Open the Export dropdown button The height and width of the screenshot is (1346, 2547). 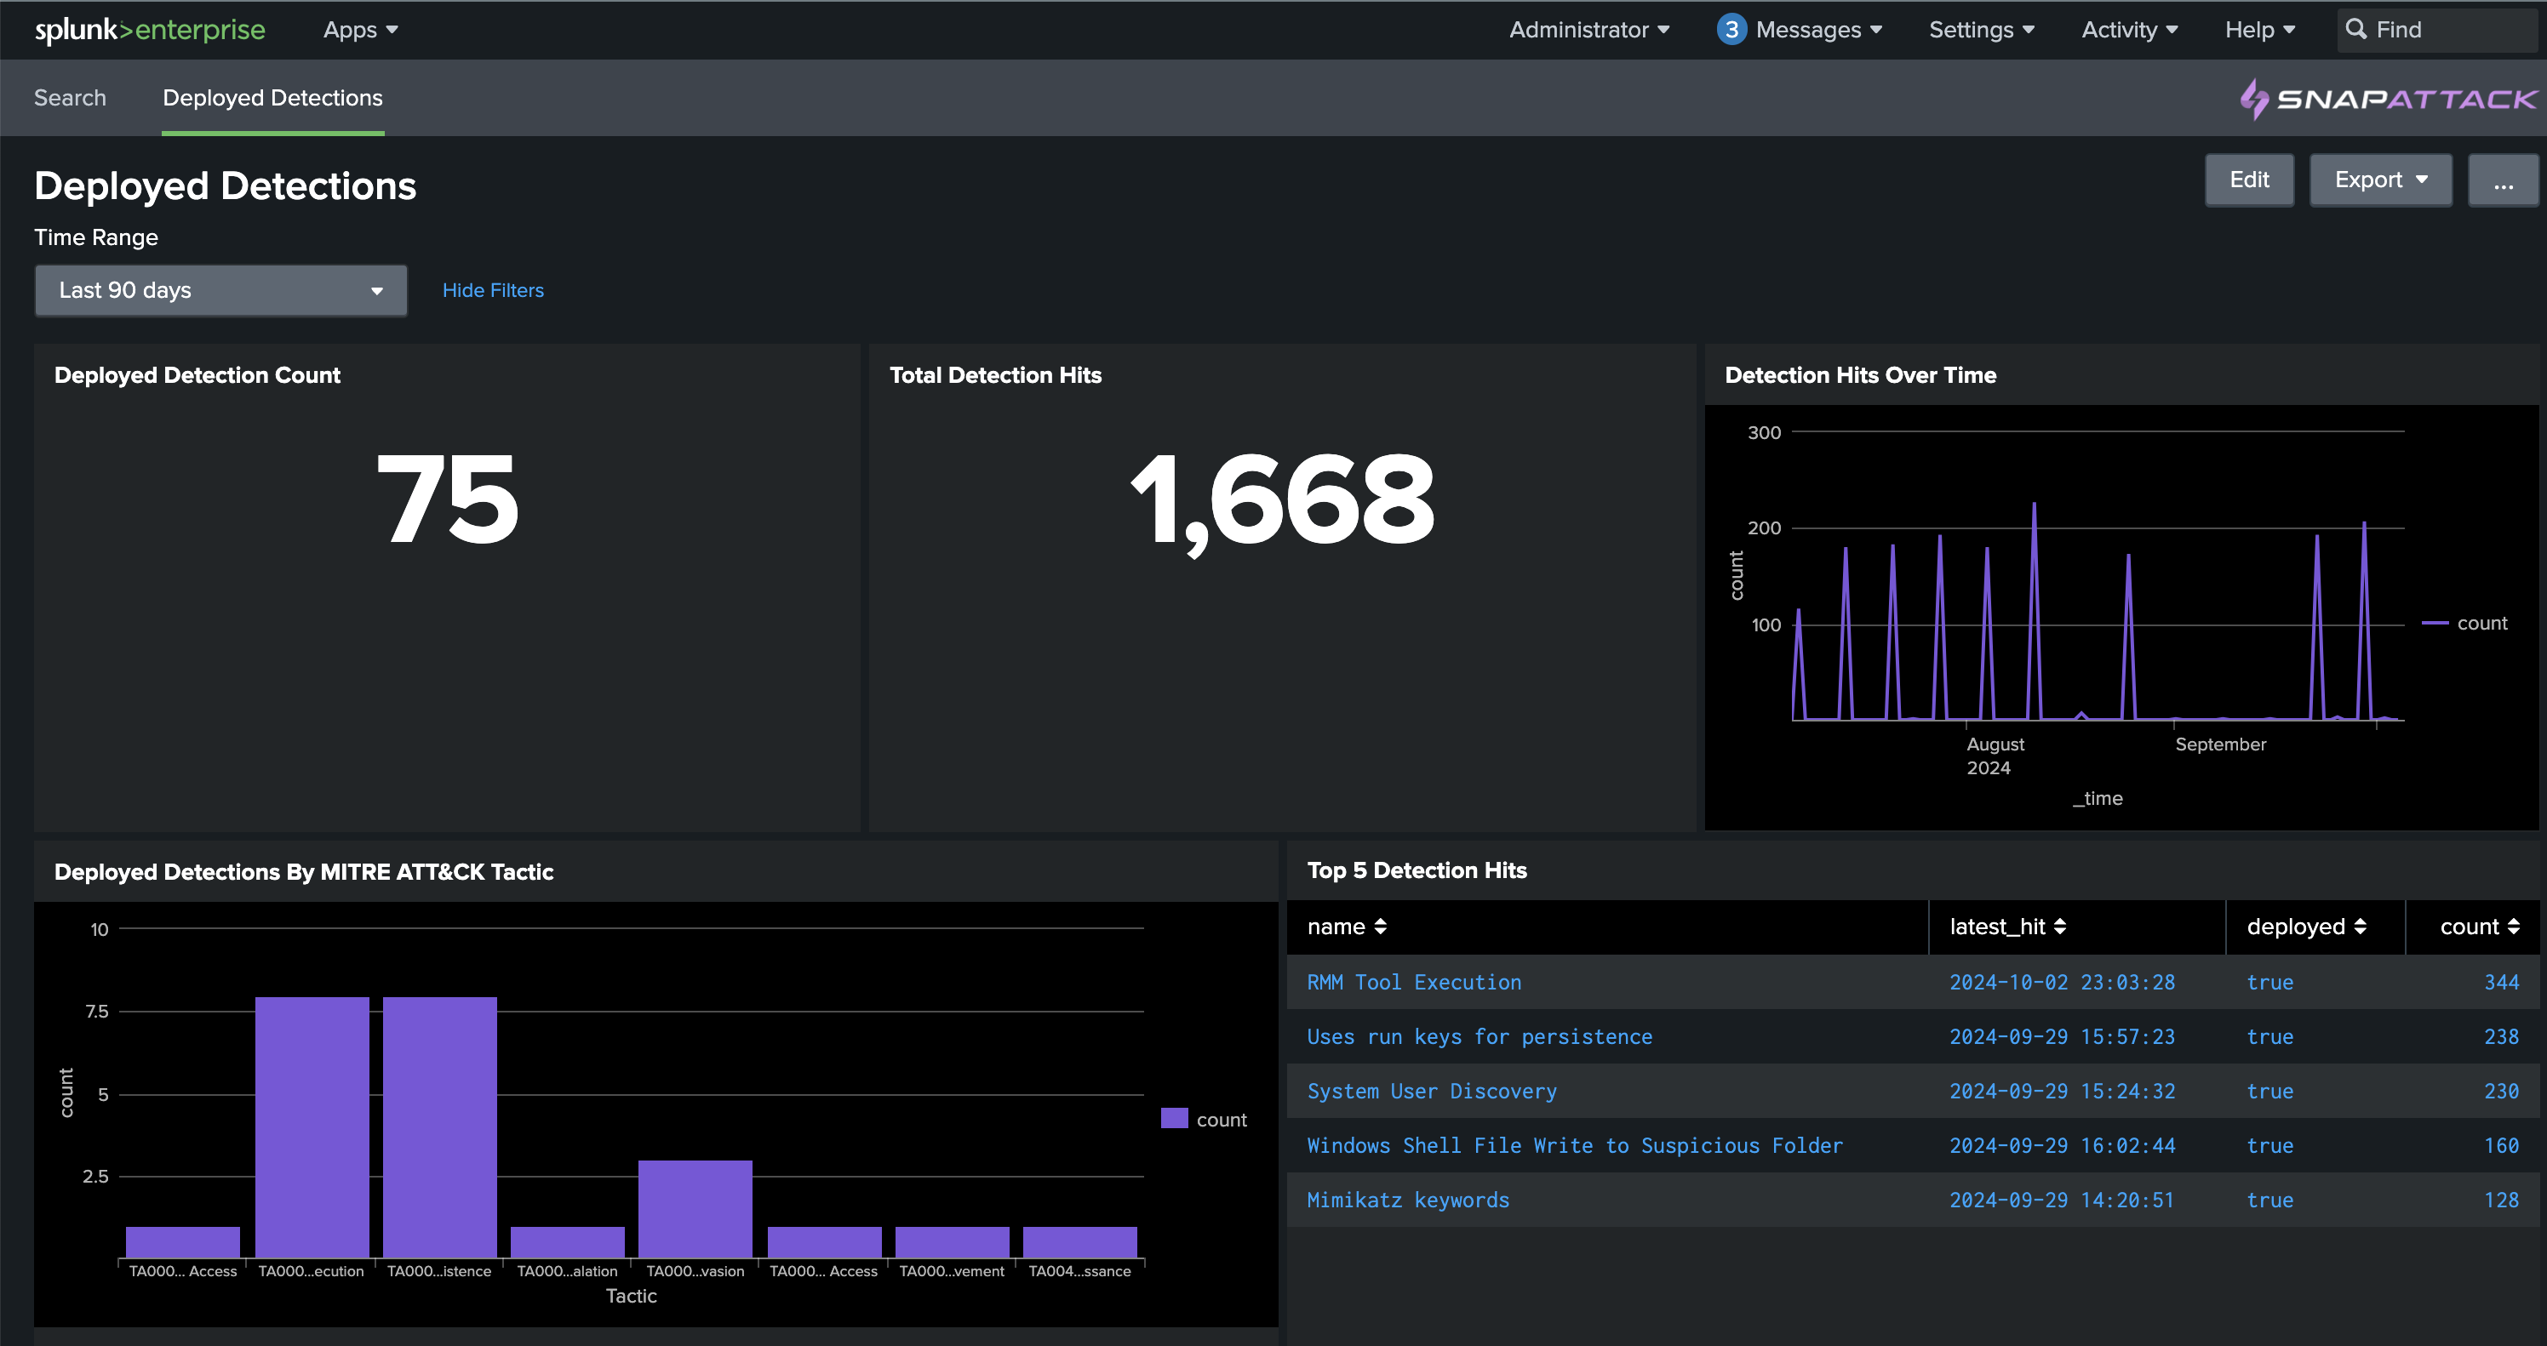(2380, 180)
